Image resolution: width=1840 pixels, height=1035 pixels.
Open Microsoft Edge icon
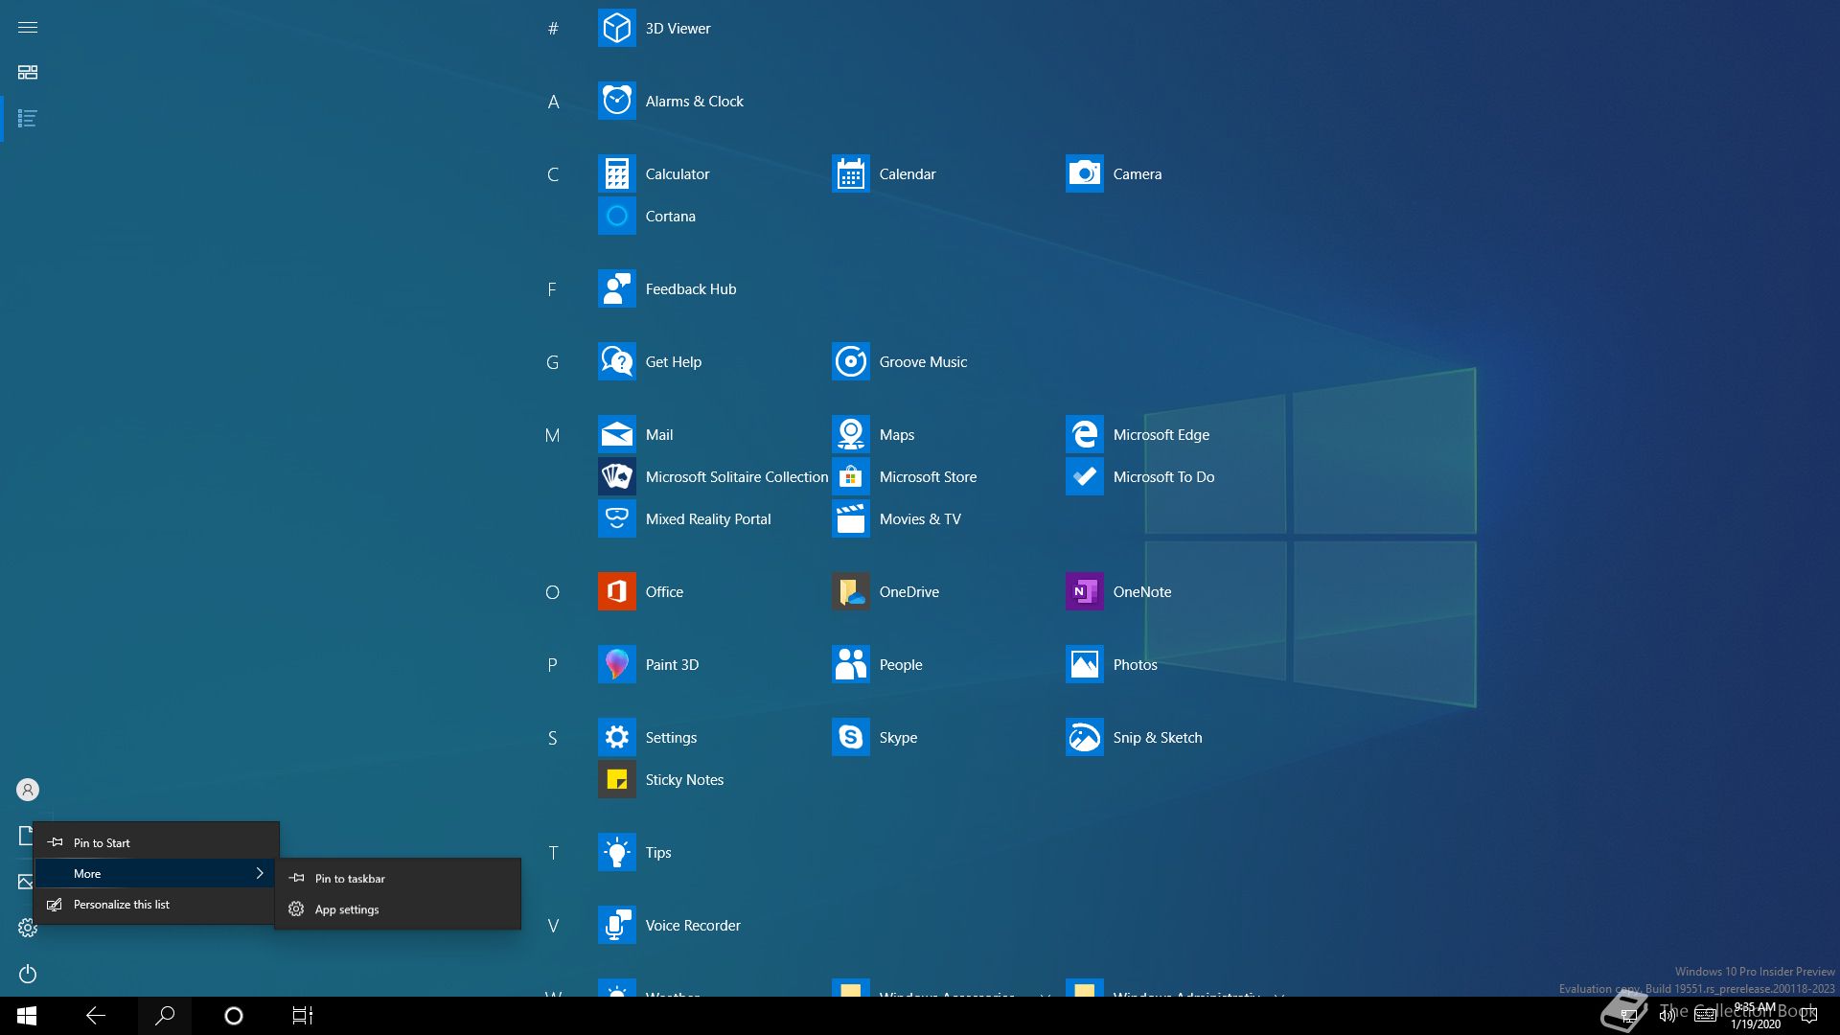(x=1084, y=434)
